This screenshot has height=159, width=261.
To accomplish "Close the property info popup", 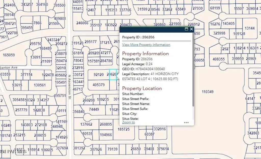I will pyautogui.click(x=191, y=29).
